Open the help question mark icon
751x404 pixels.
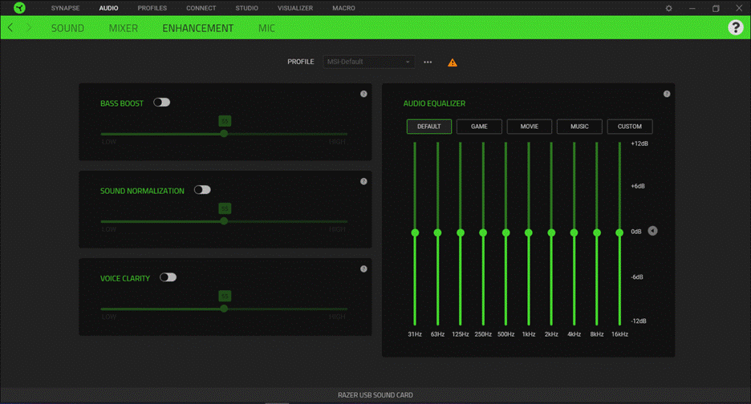click(735, 27)
